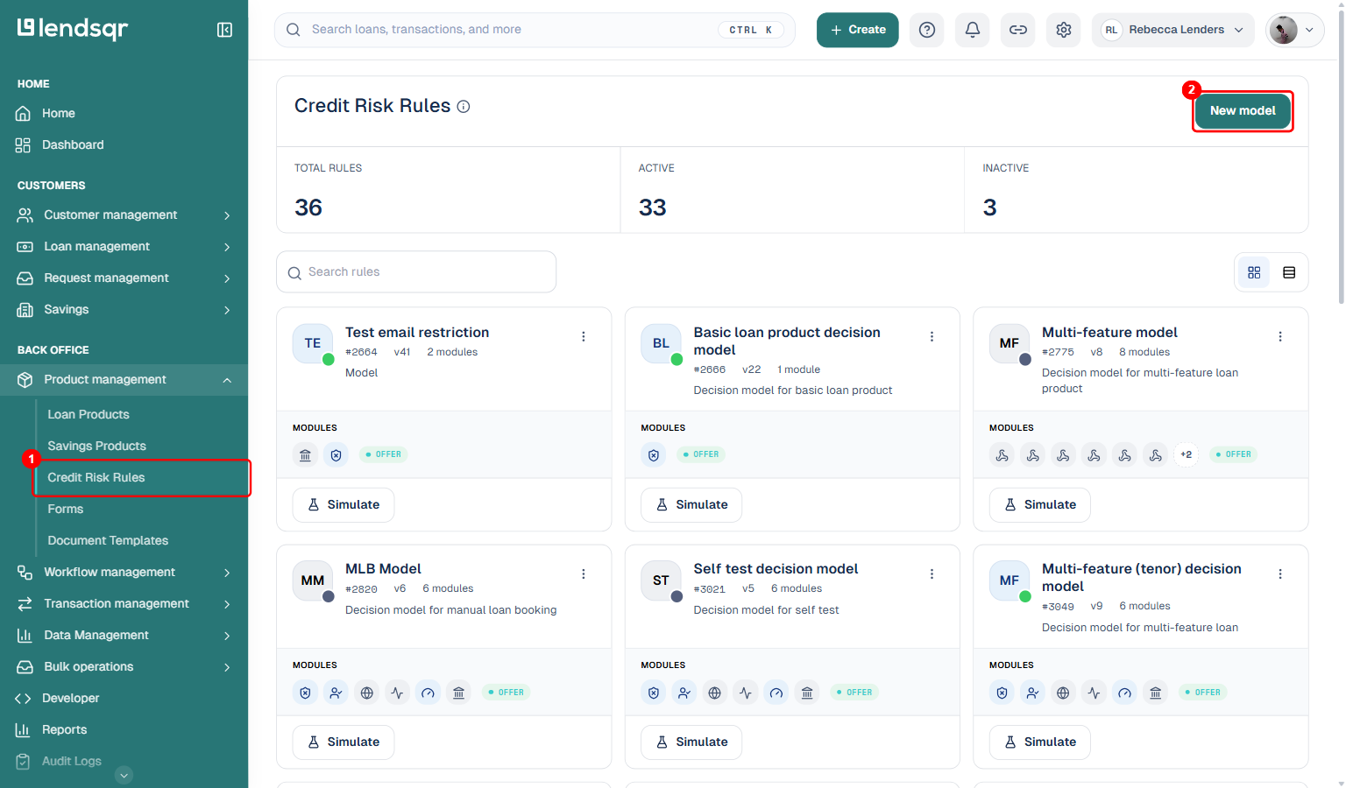1346x788 pixels.
Task: Expand Customer management menu
Action: click(124, 215)
